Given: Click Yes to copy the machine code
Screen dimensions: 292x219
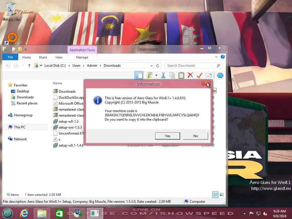Looking at the screenshot, I should pyautogui.click(x=167, y=136).
